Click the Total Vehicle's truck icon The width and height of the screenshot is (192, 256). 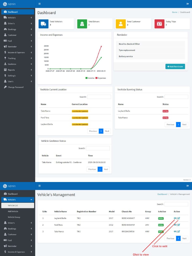[43, 24]
